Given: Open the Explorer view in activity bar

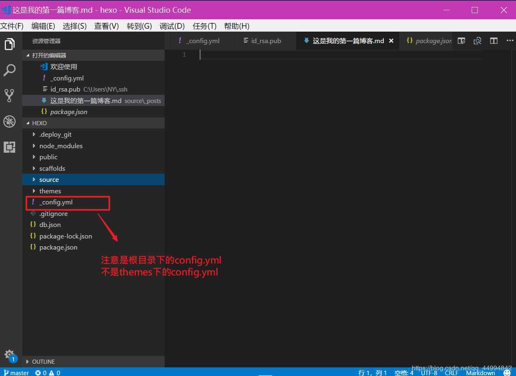Looking at the screenshot, I should 9,44.
